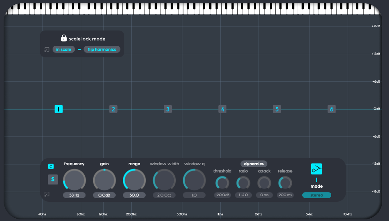Screen dimensions: 389x221
Task: Click the scale lock padlock icon
Action: point(64,38)
